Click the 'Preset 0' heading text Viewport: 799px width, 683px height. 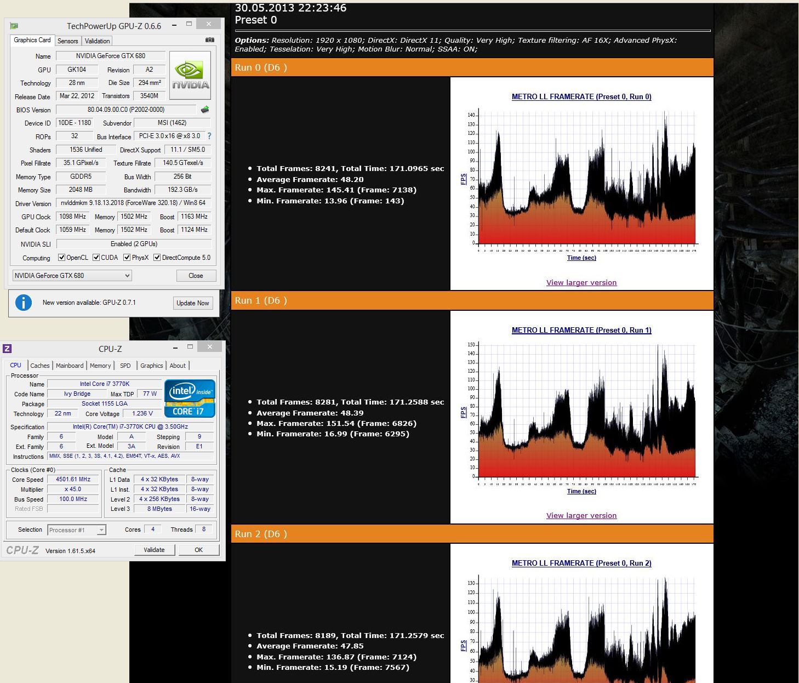(256, 20)
